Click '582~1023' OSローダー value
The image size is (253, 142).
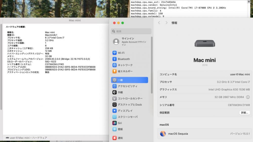point(51,61)
